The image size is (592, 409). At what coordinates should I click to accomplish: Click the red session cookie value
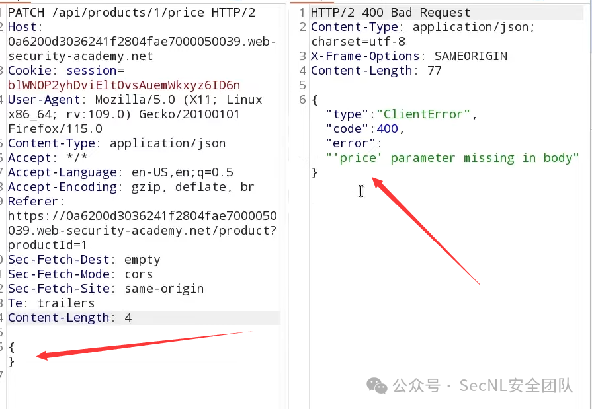[x=124, y=85]
